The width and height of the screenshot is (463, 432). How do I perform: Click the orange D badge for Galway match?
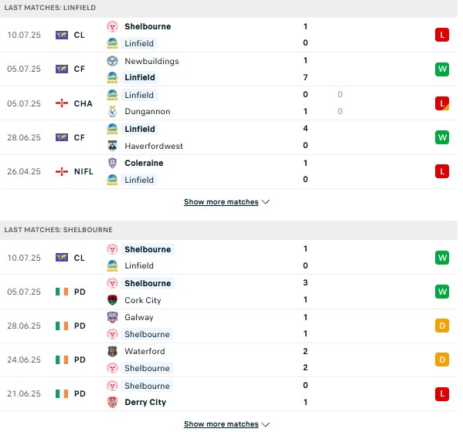click(x=441, y=326)
